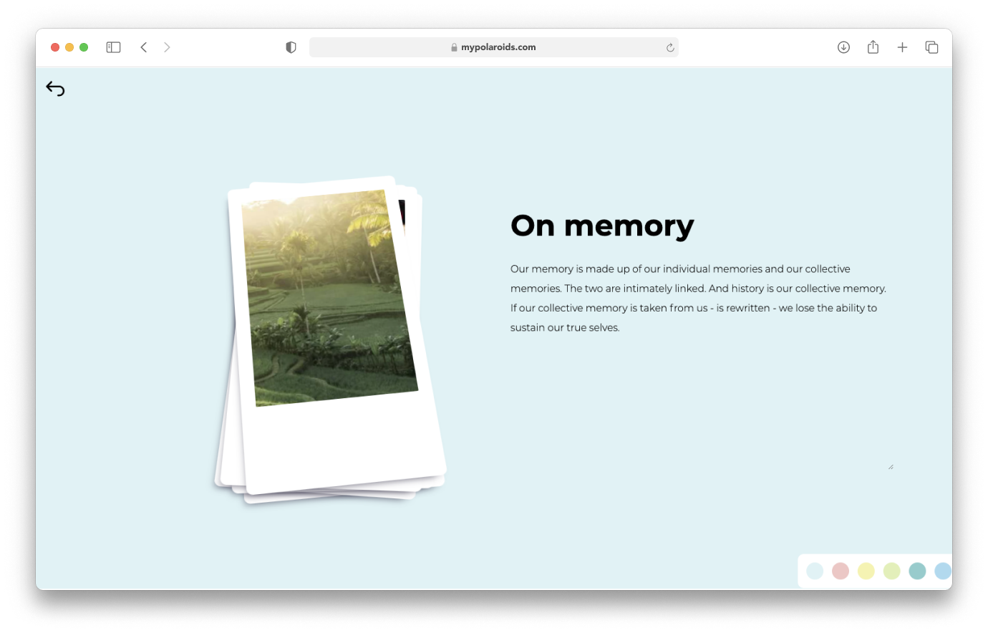Click the "On memory" heading
This screenshot has width=988, height=633.
click(x=602, y=226)
